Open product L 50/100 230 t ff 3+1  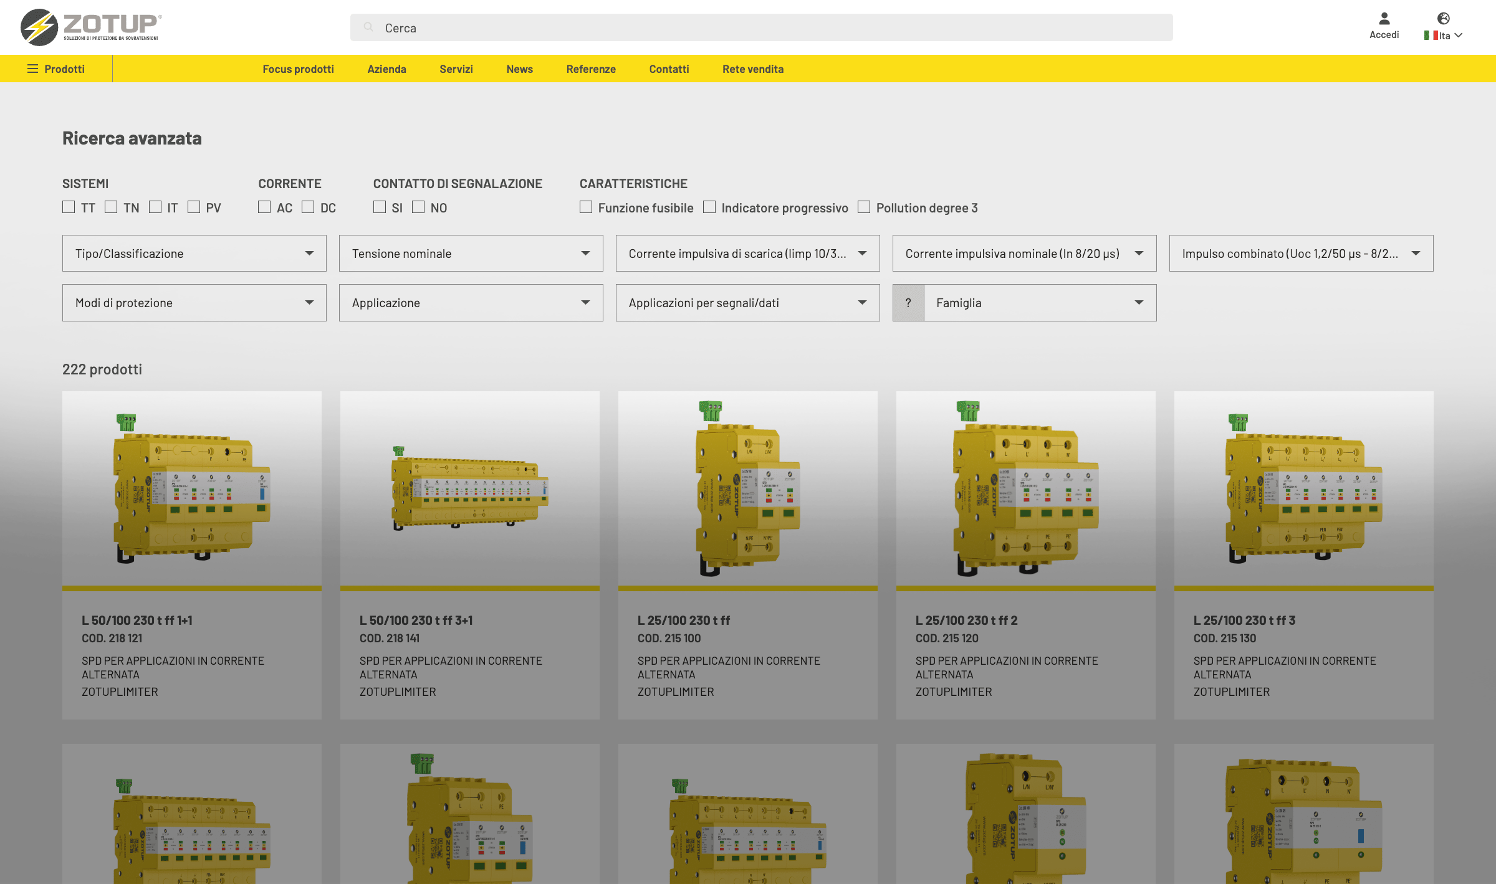click(x=416, y=620)
